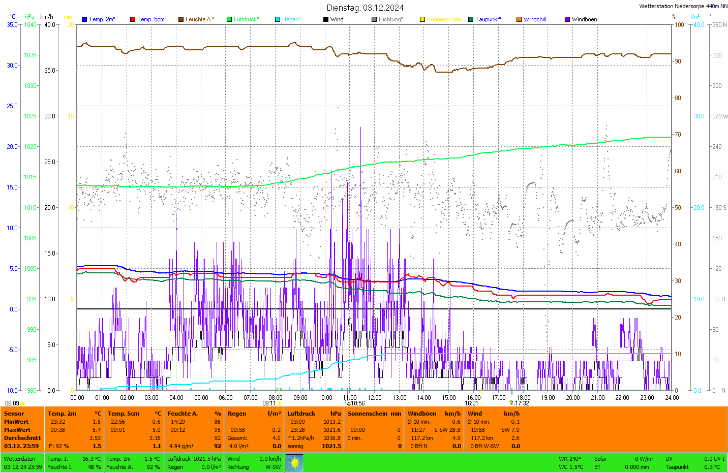
Task: Click the Wetterdaten timestamp cell
Action: coord(22,463)
